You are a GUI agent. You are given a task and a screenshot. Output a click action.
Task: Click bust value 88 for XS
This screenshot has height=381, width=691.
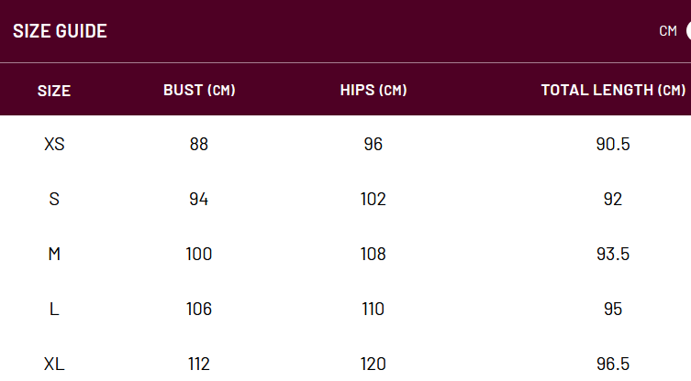[199, 144]
